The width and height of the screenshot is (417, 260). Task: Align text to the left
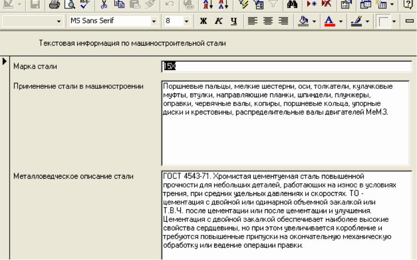(x=253, y=21)
